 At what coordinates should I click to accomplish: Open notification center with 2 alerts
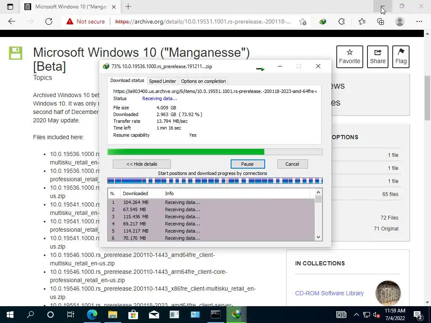418,315
